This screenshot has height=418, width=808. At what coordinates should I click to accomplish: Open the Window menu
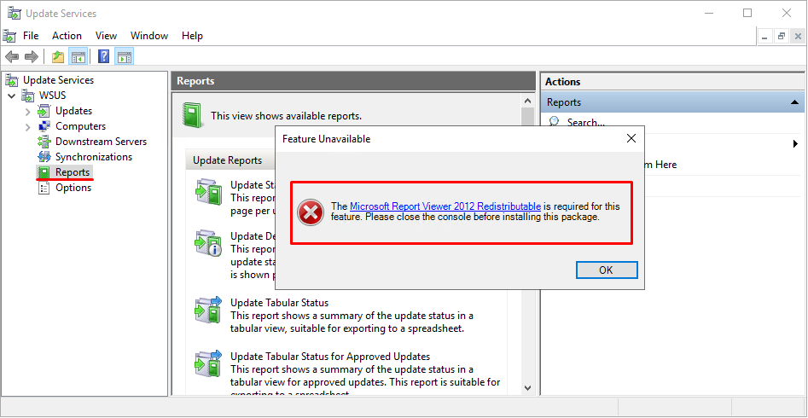[x=149, y=36]
